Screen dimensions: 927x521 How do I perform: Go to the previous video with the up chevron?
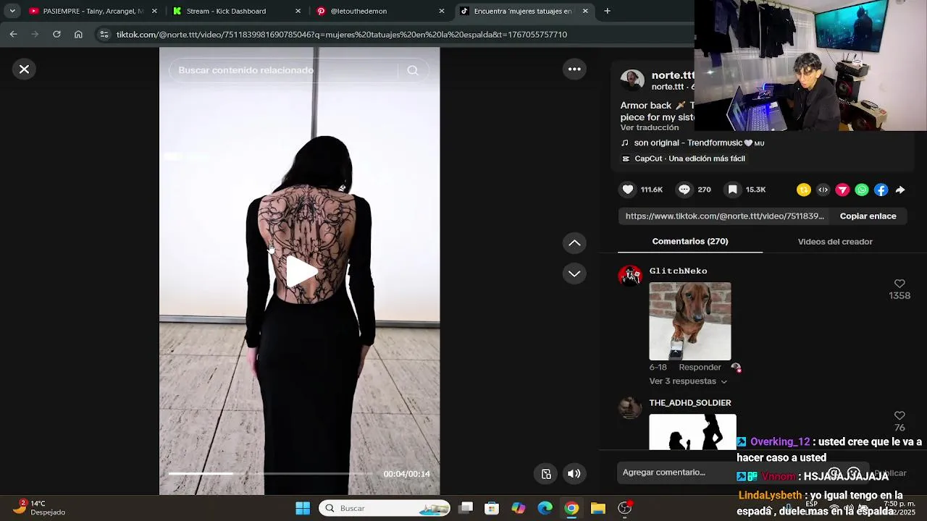point(574,243)
